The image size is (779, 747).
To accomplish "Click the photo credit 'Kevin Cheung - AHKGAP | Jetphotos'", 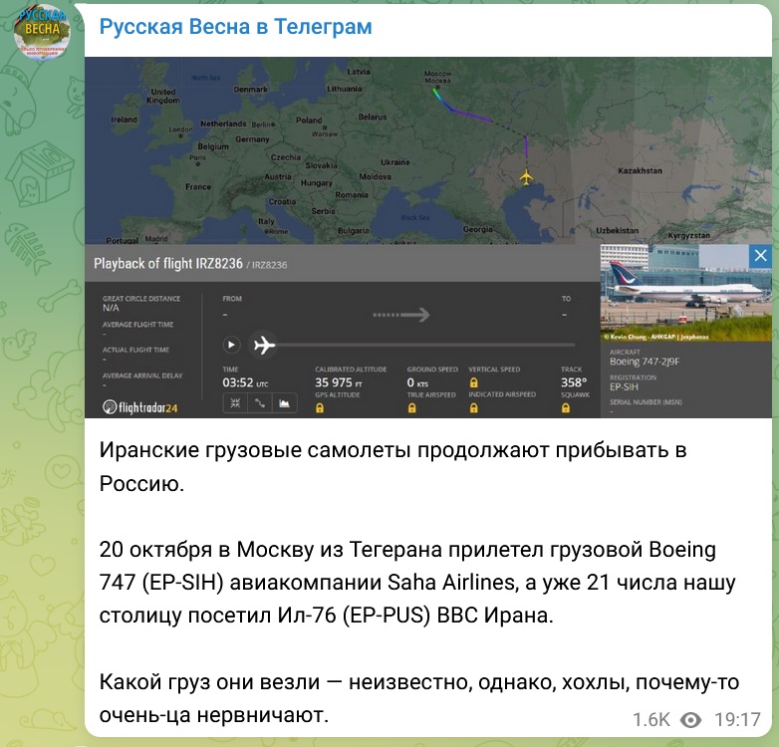I will (x=655, y=337).
